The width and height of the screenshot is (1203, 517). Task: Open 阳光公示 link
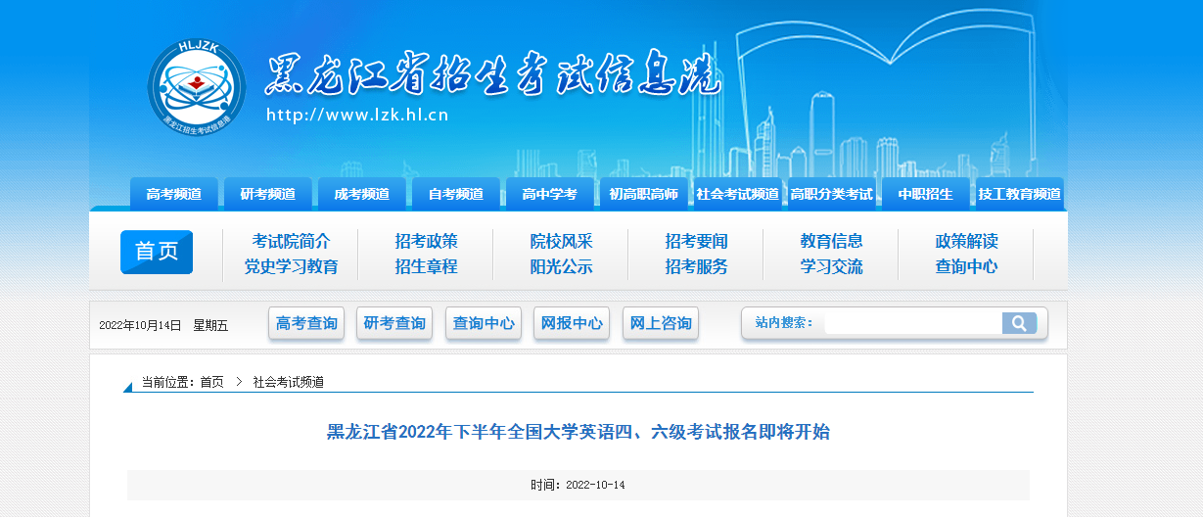click(561, 266)
